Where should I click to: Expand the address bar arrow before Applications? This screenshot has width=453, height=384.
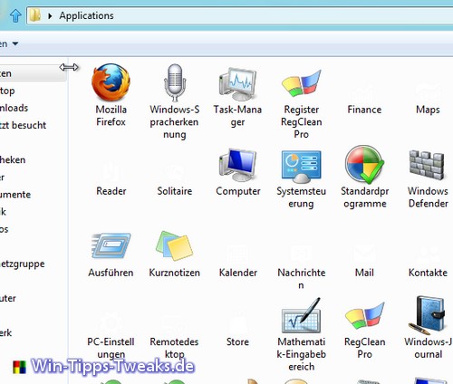click(x=50, y=15)
